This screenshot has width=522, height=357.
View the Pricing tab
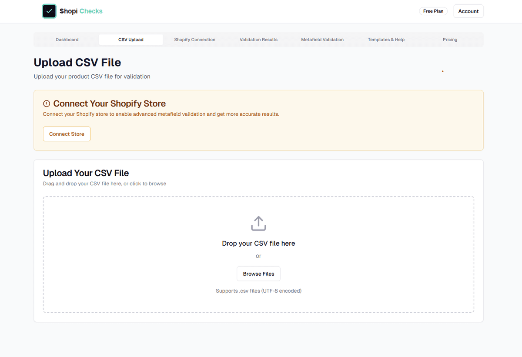click(x=450, y=40)
